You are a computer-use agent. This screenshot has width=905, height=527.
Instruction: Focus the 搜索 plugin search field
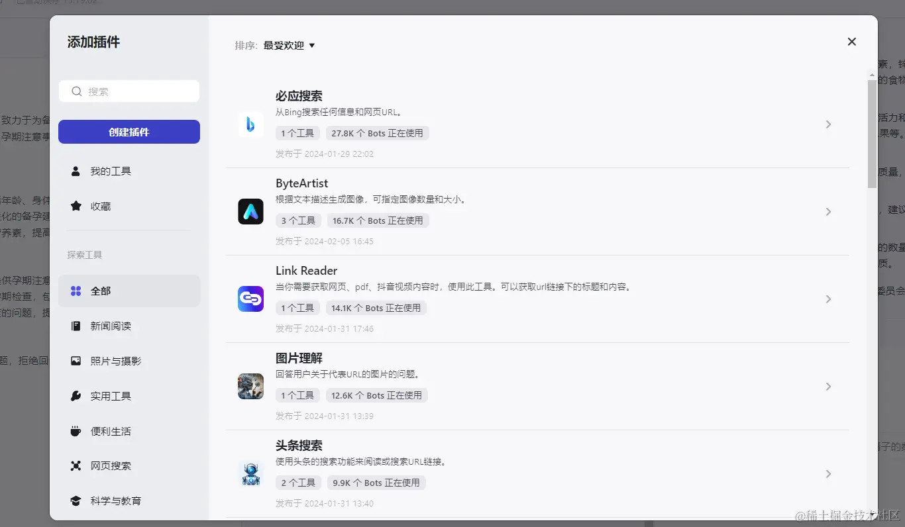pyautogui.click(x=129, y=91)
